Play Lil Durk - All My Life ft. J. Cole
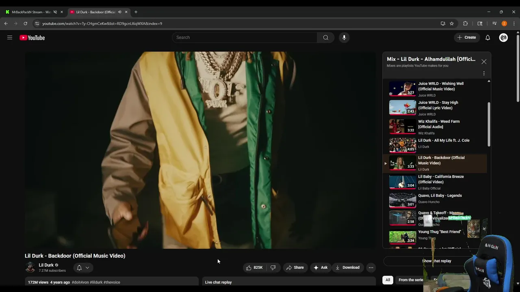The image size is (520, 292). pyautogui.click(x=435, y=145)
